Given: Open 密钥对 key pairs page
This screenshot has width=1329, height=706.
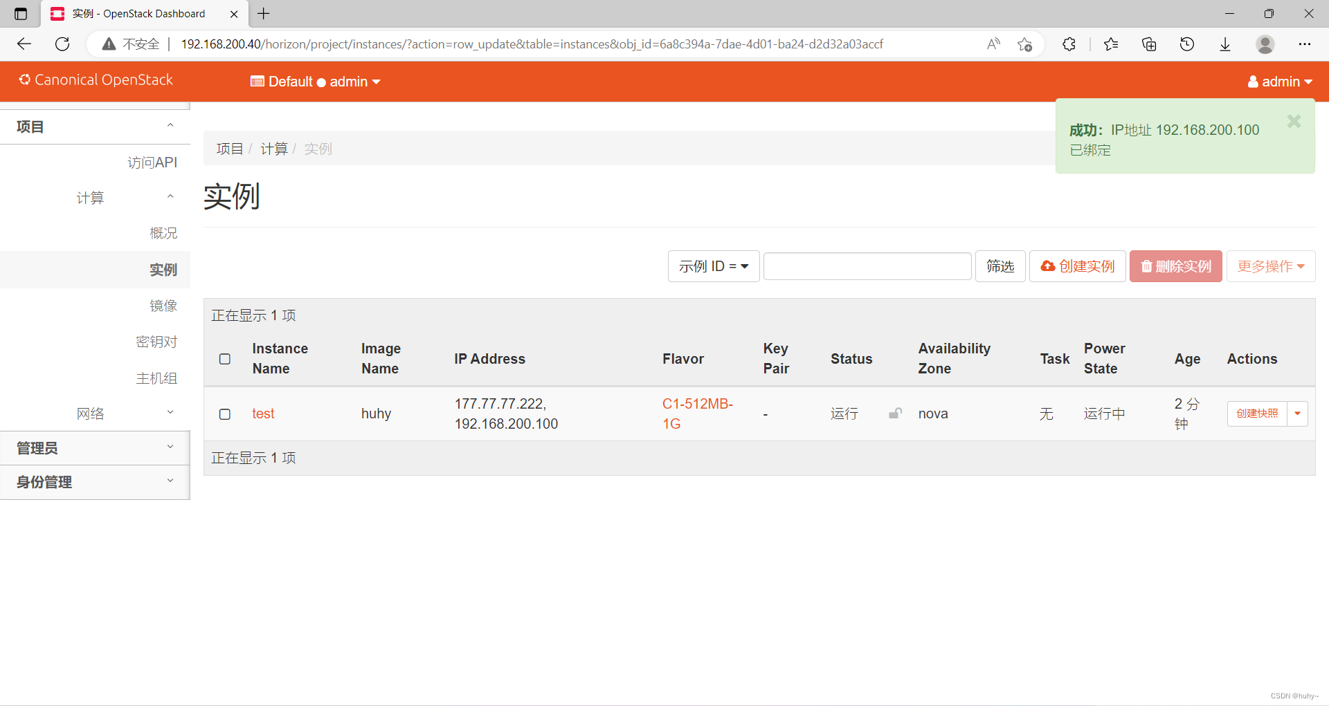Looking at the screenshot, I should click(x=156, y=342).
